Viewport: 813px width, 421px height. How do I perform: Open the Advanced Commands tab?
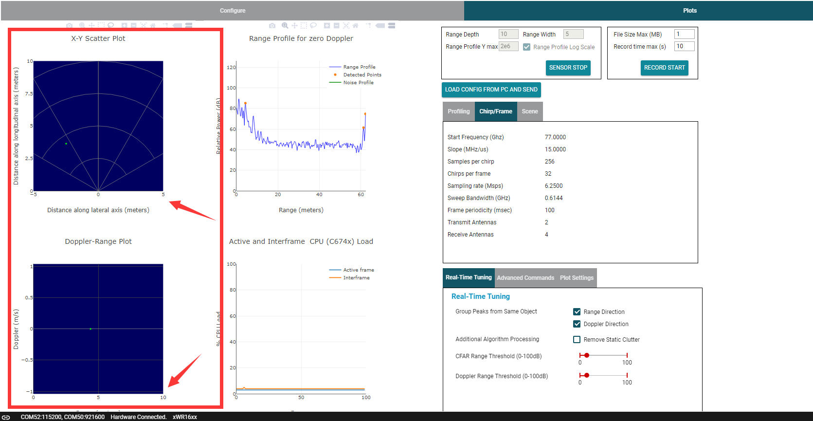tap(525, 278)
